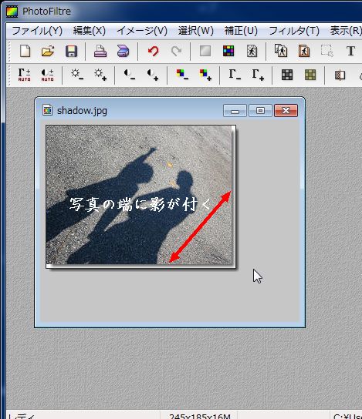The width and height of the screenshot is (362, 419).
Task: Click the grayed Redo arrow icon
Action: pyautogui.click(x=176, y=51)
